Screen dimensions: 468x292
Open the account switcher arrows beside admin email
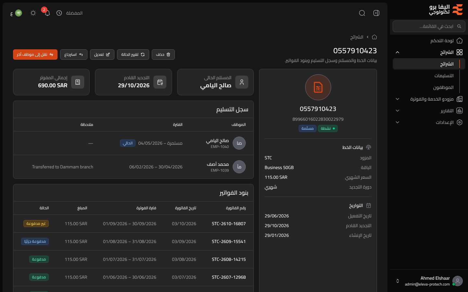click(397, 281)
